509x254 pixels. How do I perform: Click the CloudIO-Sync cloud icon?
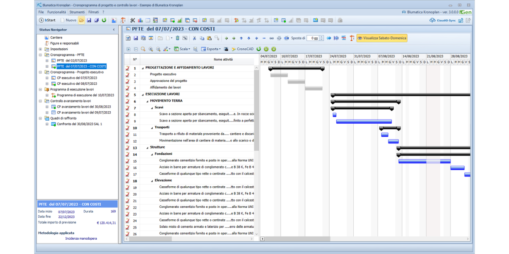432,20
